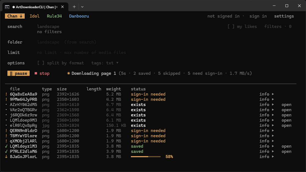Image resolution: width=306 pixels, height=172 pixels.
Task: Click warning icon beside 6Qa8xEeA8a9
Action: coord(6,94)
